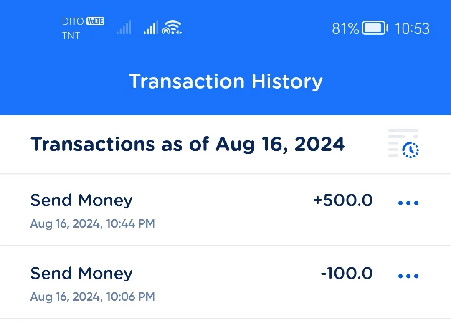Viewport: 451px width, 322px height.
Task: Select the Send Money entry at 10:44 PM
Action: pos(225,210)
